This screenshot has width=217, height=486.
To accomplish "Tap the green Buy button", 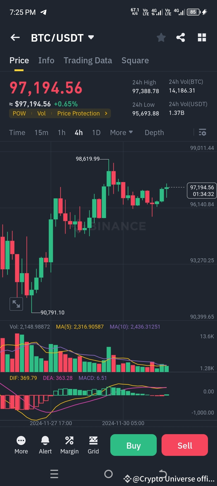I will click(133, 445).
